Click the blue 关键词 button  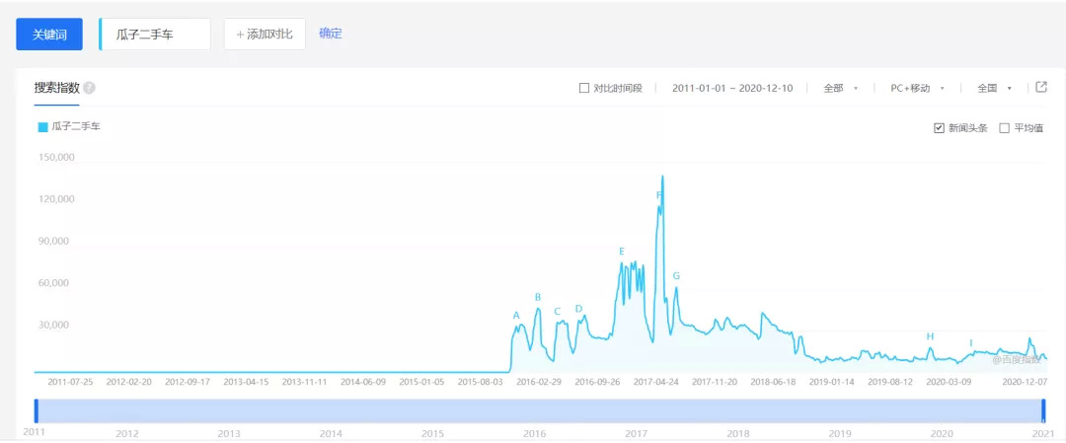49,34
